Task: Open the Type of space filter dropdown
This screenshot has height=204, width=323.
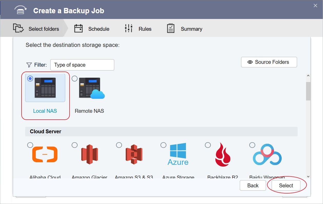Action: coord(82,65)
